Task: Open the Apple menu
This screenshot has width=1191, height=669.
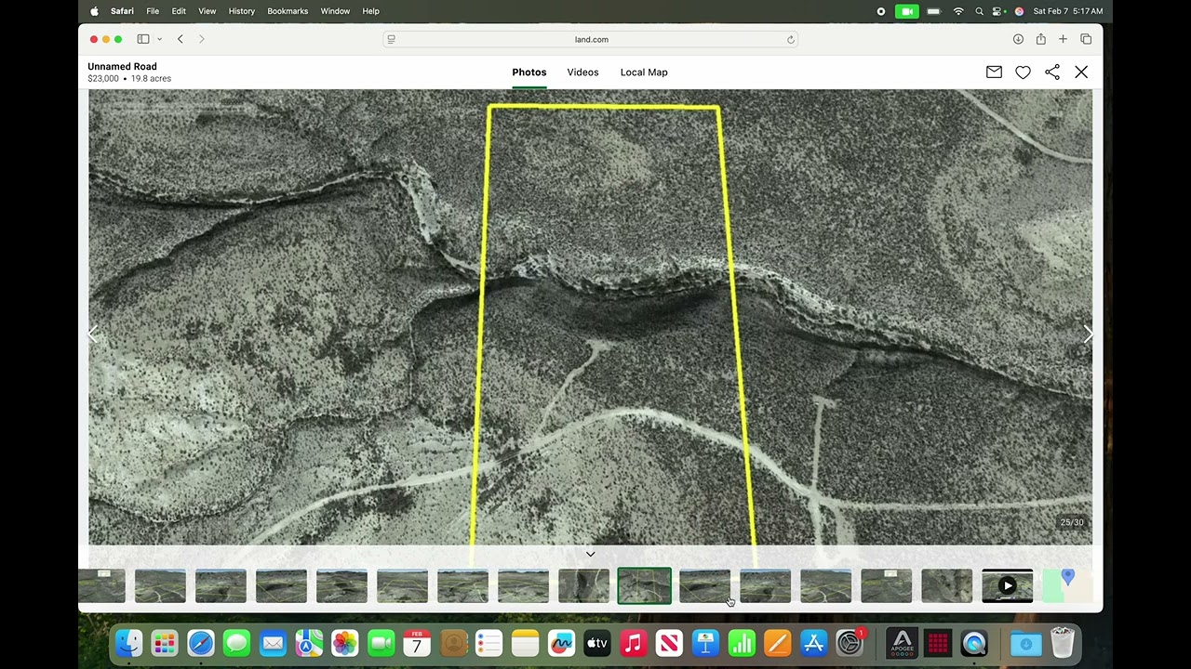Action: 94,11
